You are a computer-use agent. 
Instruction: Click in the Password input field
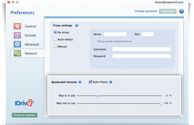(x=142, y=56)
